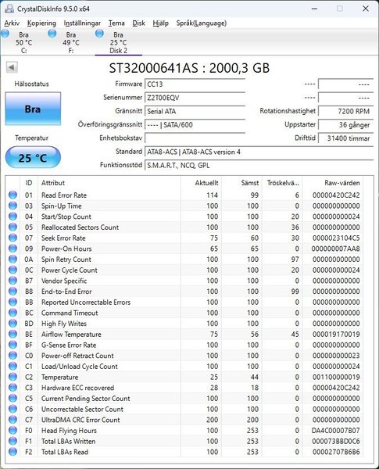Click the status icon for G-Sense Error Rate
The width and height of the screenshot is (379, 469).
point(13,345)
